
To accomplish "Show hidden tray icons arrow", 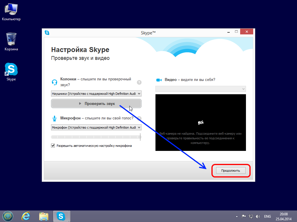I will (x=237, y=217).
